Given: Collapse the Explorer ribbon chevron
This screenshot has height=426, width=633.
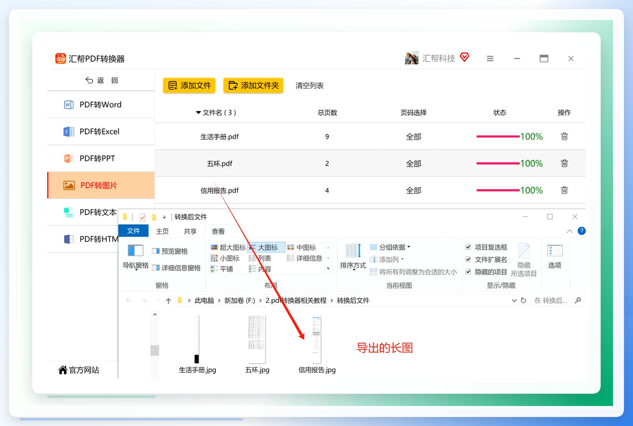Looking at the screenshot, I should pos(570,231).
